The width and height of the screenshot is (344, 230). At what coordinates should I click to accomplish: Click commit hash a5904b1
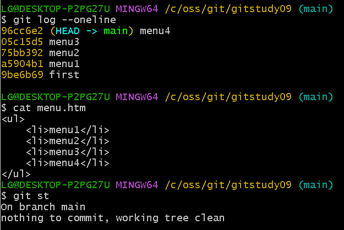(22, 64)
